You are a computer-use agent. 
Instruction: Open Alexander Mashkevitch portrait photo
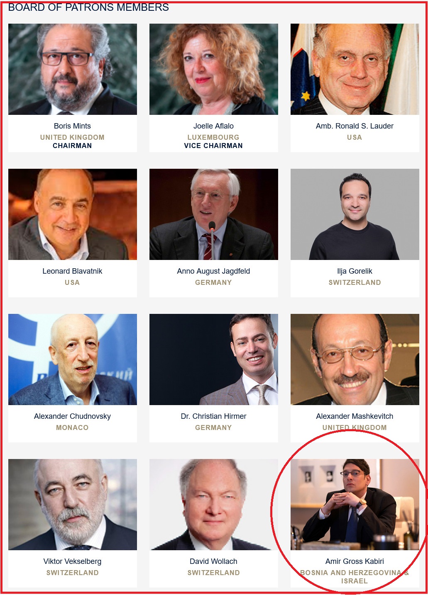(355, 359)
